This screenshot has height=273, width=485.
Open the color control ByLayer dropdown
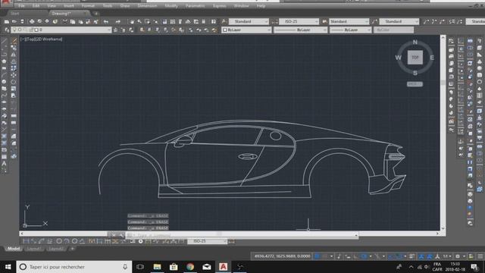point(247,30)
